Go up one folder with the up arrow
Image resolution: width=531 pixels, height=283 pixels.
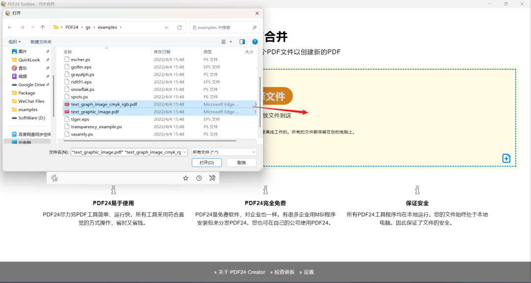43,28
